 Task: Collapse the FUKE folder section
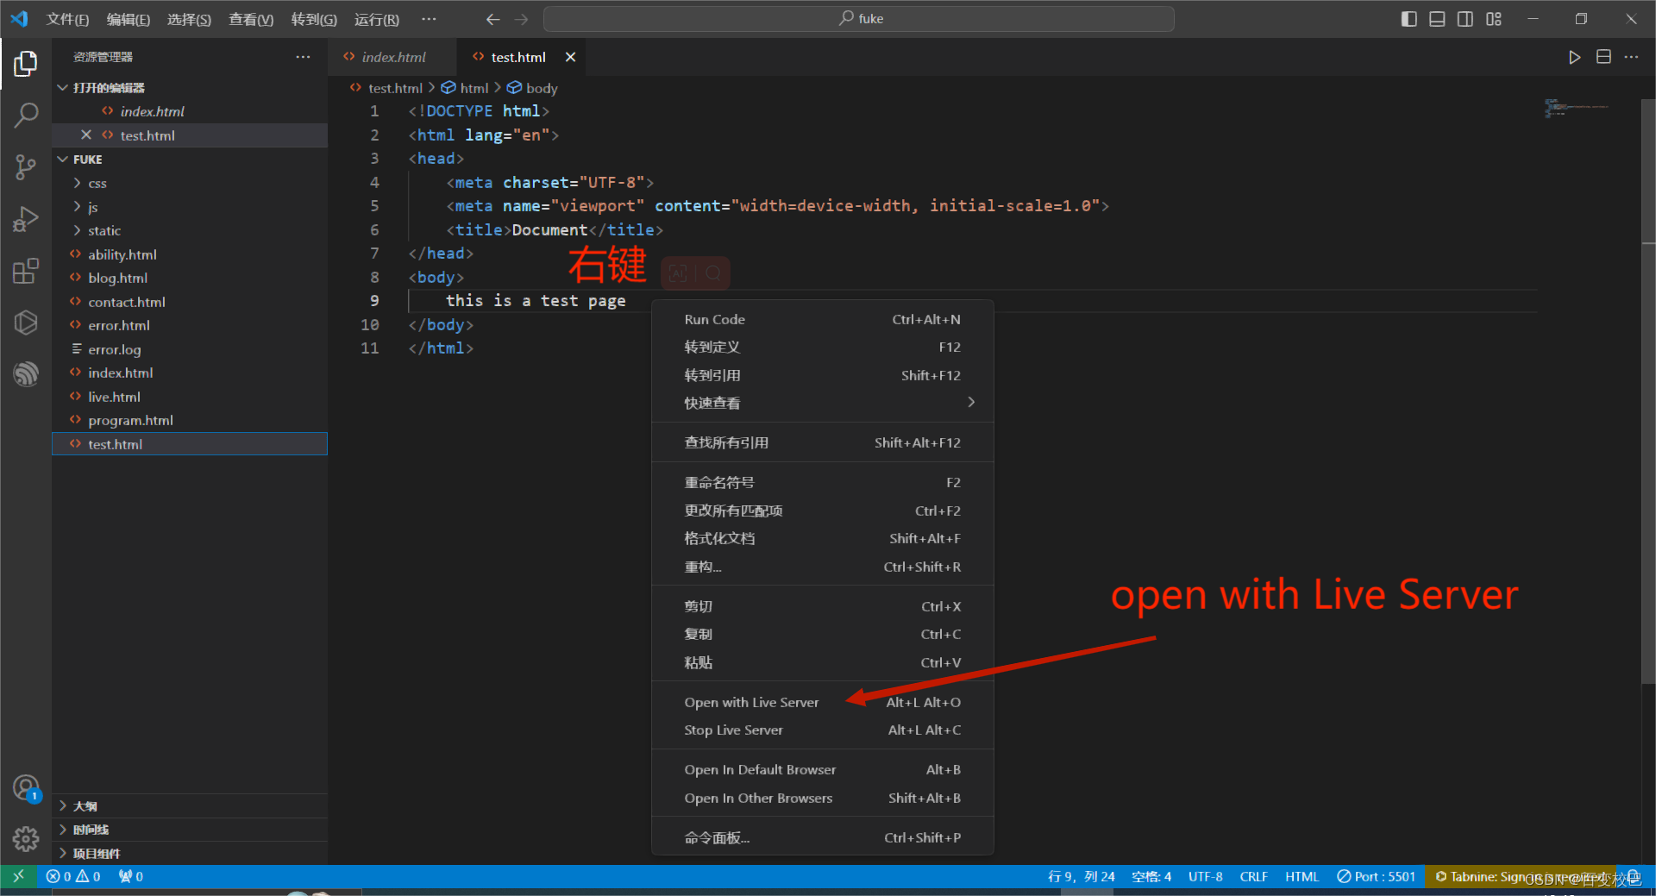click(x=63, y=159)
